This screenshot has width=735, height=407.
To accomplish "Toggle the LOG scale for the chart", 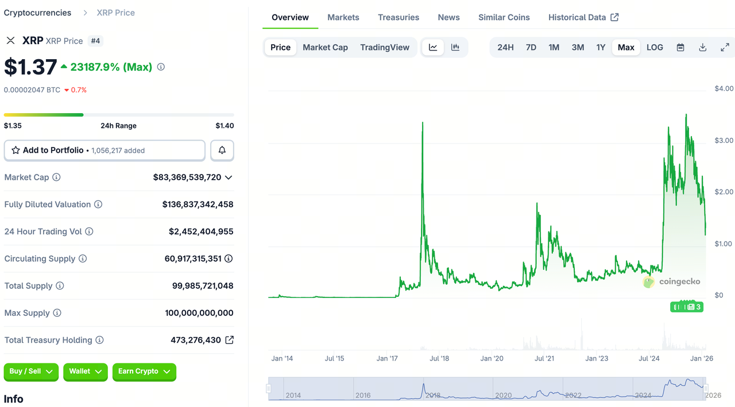I will [655, 47].
